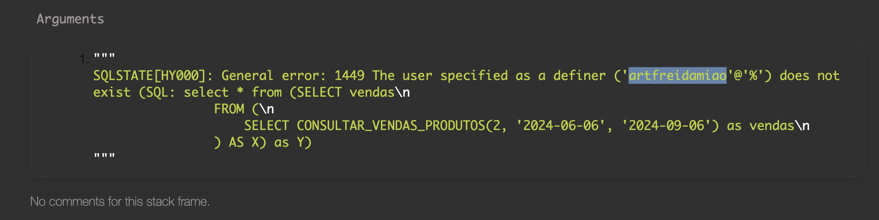Click the ') AS X) as Y)' line
This screenshot has height=220, width=879.
(x=262, y=142)
